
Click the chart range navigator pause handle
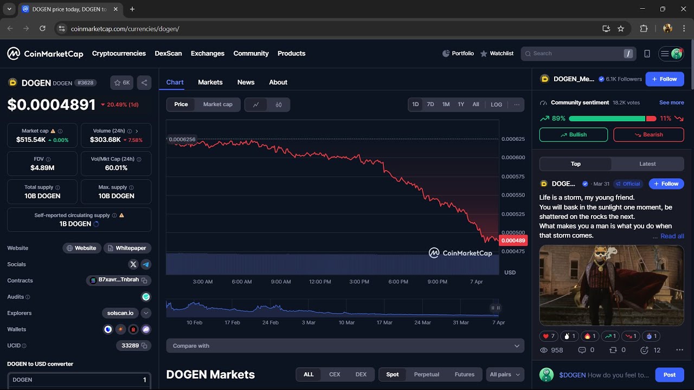pyautogui.click(x=496, y=308)
